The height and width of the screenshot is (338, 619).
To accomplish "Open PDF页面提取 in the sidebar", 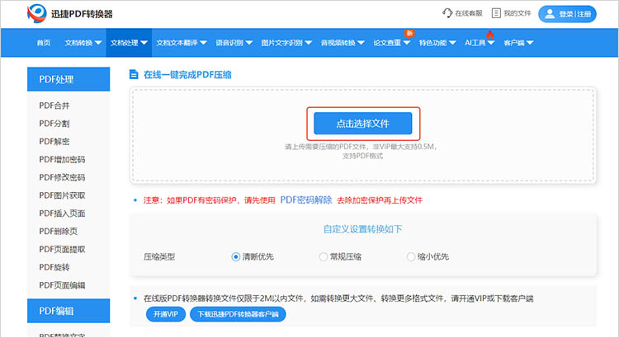I will (62, 249).
